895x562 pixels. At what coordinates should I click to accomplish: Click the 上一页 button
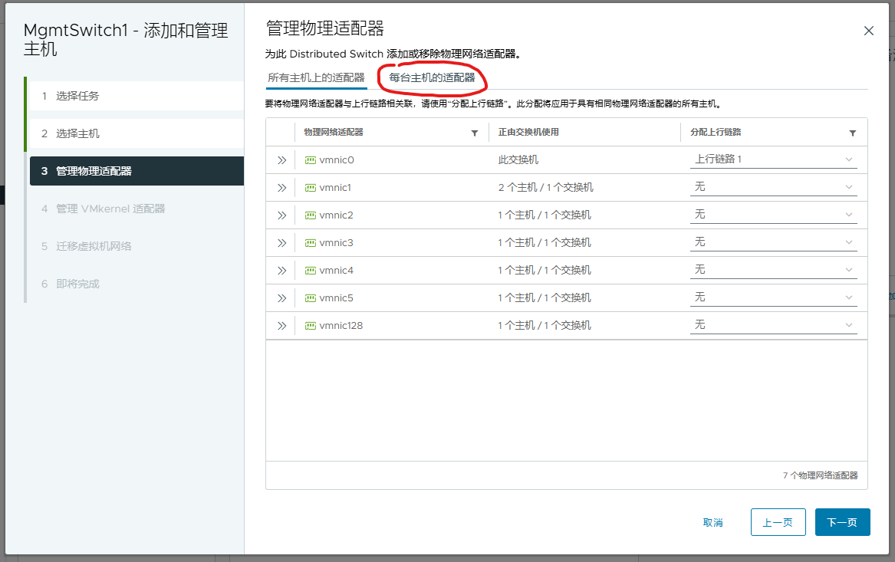point(778,522)
